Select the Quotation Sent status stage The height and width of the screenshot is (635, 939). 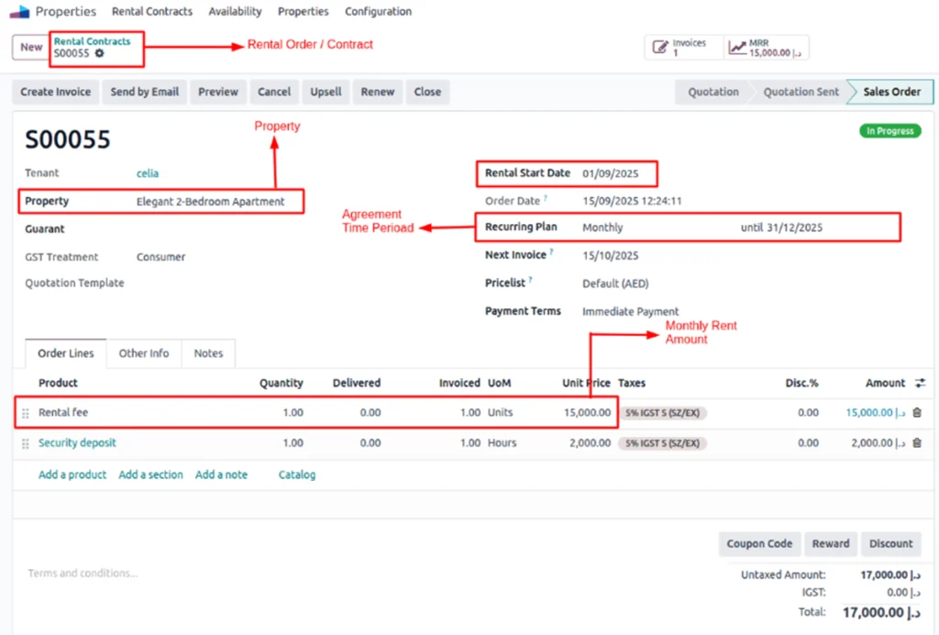click(801, 92)
